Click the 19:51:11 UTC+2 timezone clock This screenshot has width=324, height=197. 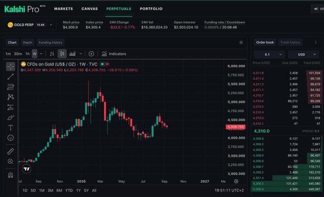(x=229, y=190)
